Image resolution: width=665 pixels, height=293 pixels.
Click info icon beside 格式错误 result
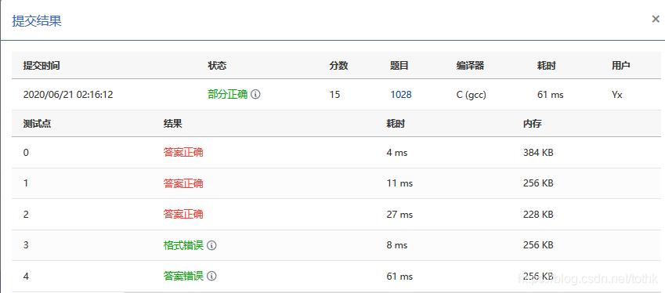[x=211, y=245]
